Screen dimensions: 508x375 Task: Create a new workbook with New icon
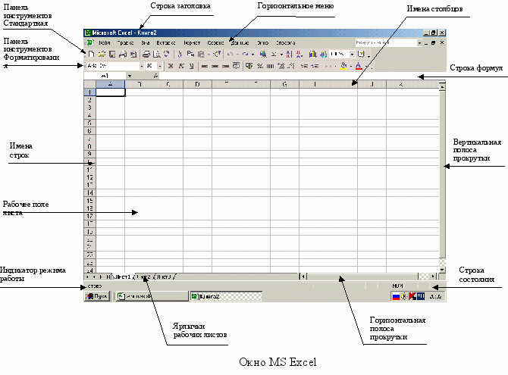coord(91,54)
